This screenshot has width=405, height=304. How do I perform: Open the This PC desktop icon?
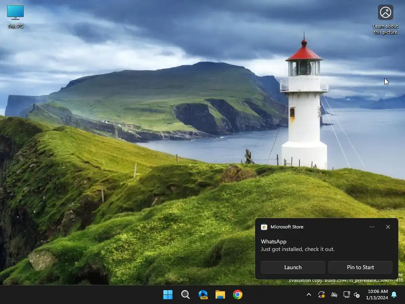pyautogui.click(x=15, y=17)
